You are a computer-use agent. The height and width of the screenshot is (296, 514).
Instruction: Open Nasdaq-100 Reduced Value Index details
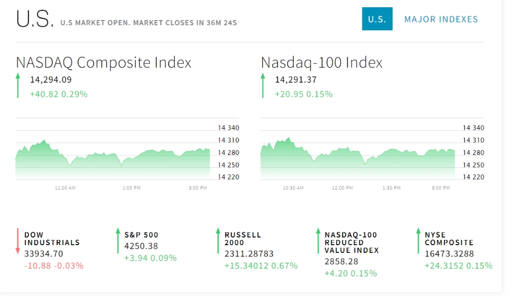(352, 242)
